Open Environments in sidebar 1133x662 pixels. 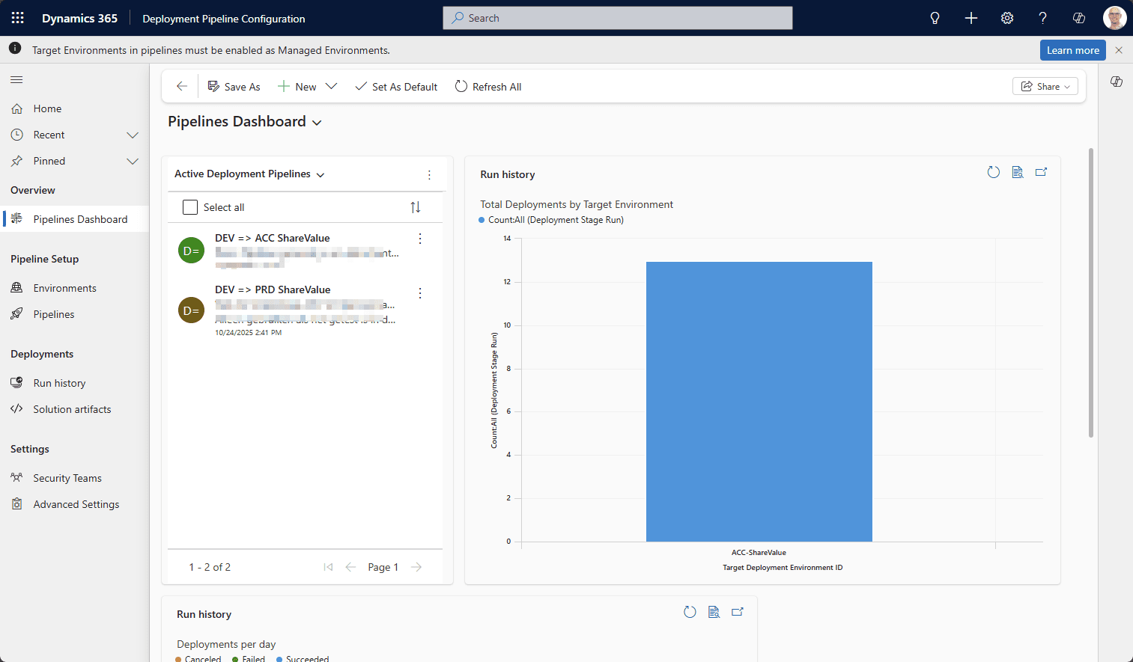click(64, 288)
